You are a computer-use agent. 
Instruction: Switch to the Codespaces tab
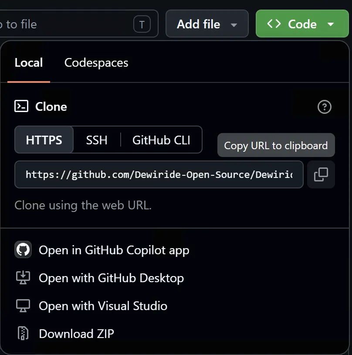[x=96, y=62]
